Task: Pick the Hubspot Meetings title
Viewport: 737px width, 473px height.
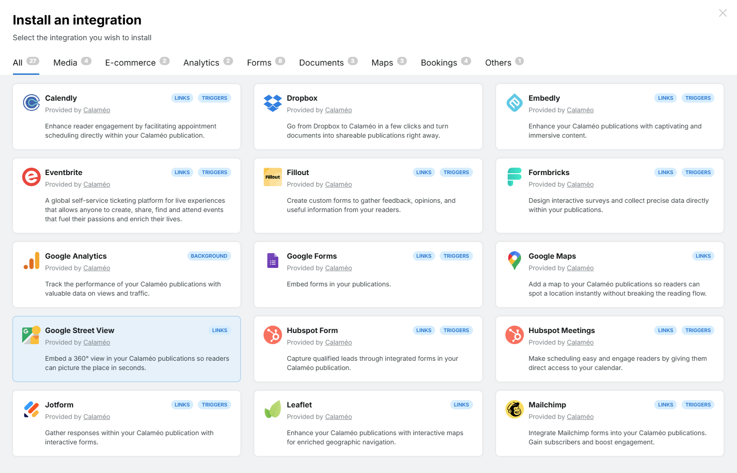Action: tap(562, 330)
